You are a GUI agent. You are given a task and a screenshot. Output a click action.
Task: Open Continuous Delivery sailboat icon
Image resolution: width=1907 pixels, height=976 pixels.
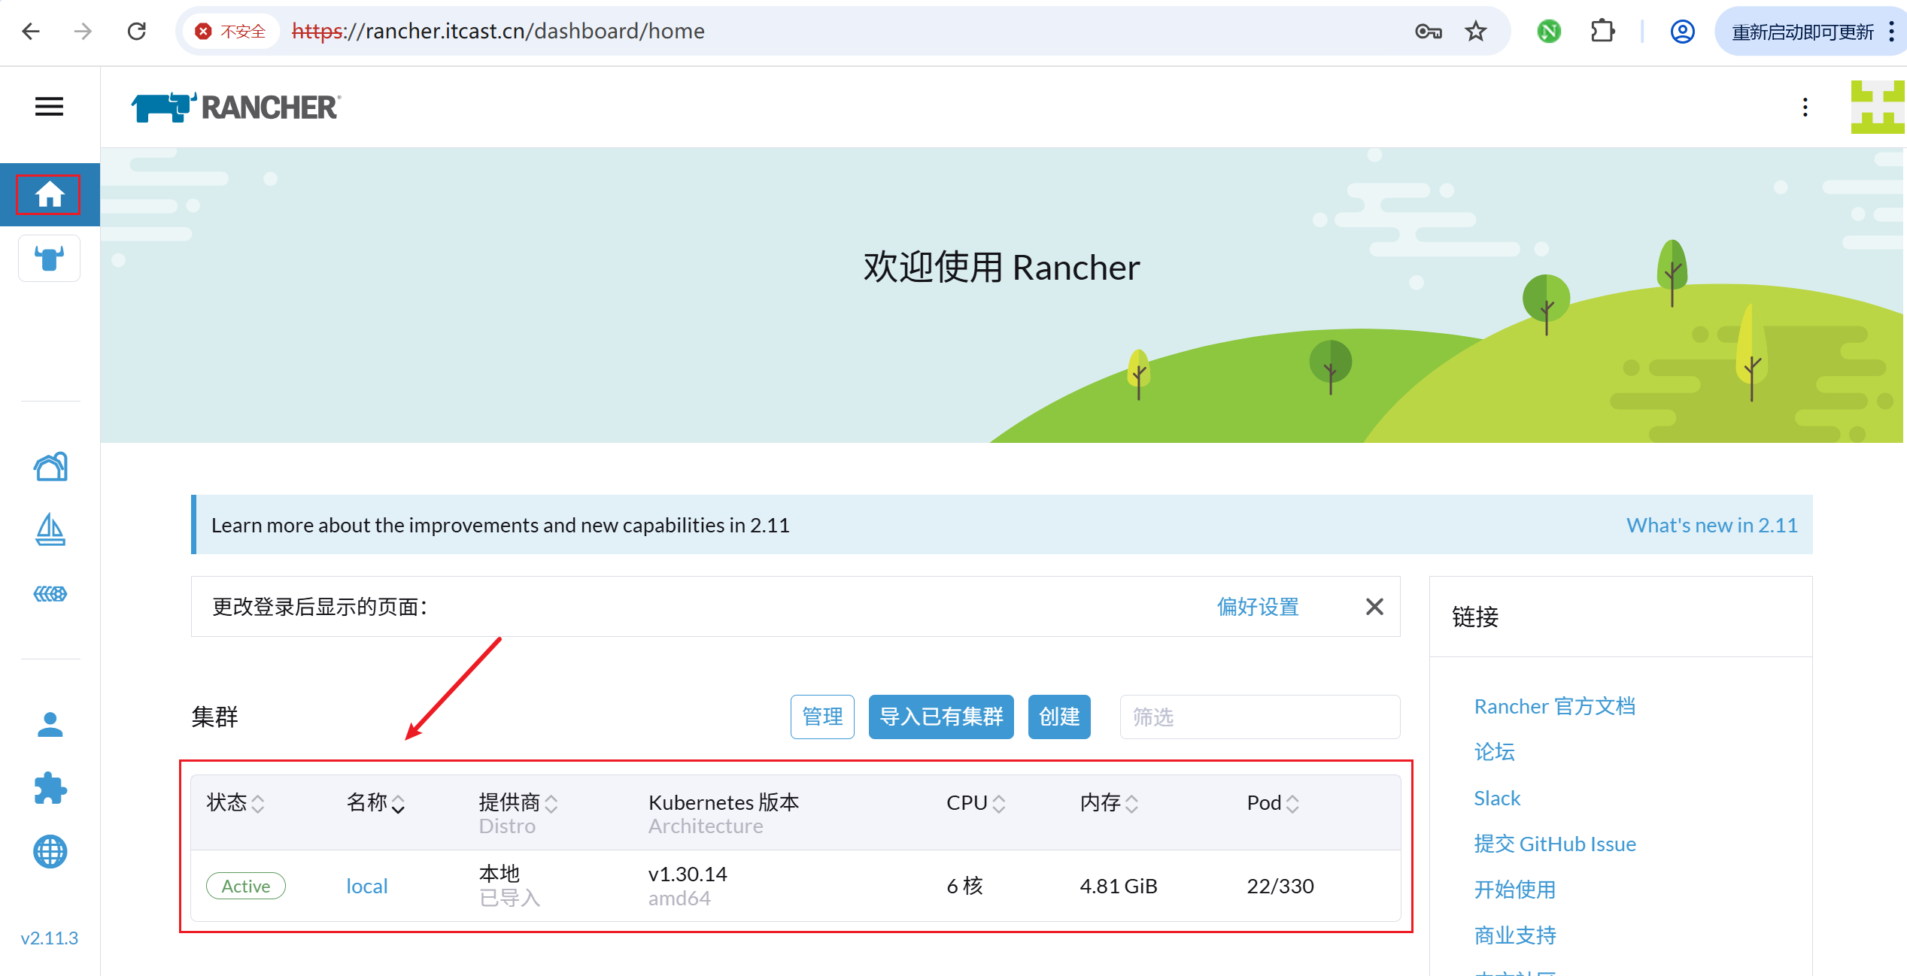pyautogui.click(x=50, y=530)
